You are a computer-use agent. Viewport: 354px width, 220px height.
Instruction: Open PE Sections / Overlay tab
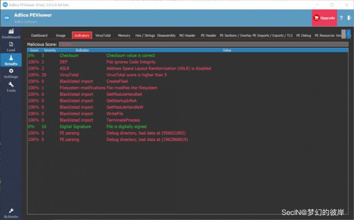(236, 35)
